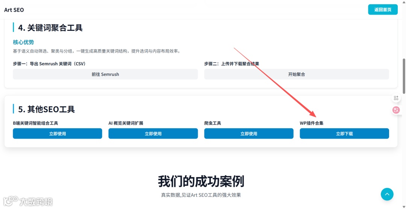Click the 爬虫工具 label
The height and width of the screenshot is (209, 406).
pyautogui.click(x=212, y=123)
